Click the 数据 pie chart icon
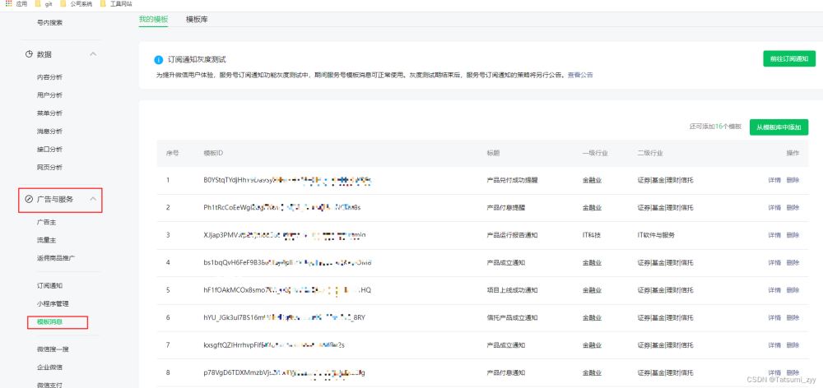The height and width of the screenshot is (388, 823). pyautogui.click(x=29, y=54)
